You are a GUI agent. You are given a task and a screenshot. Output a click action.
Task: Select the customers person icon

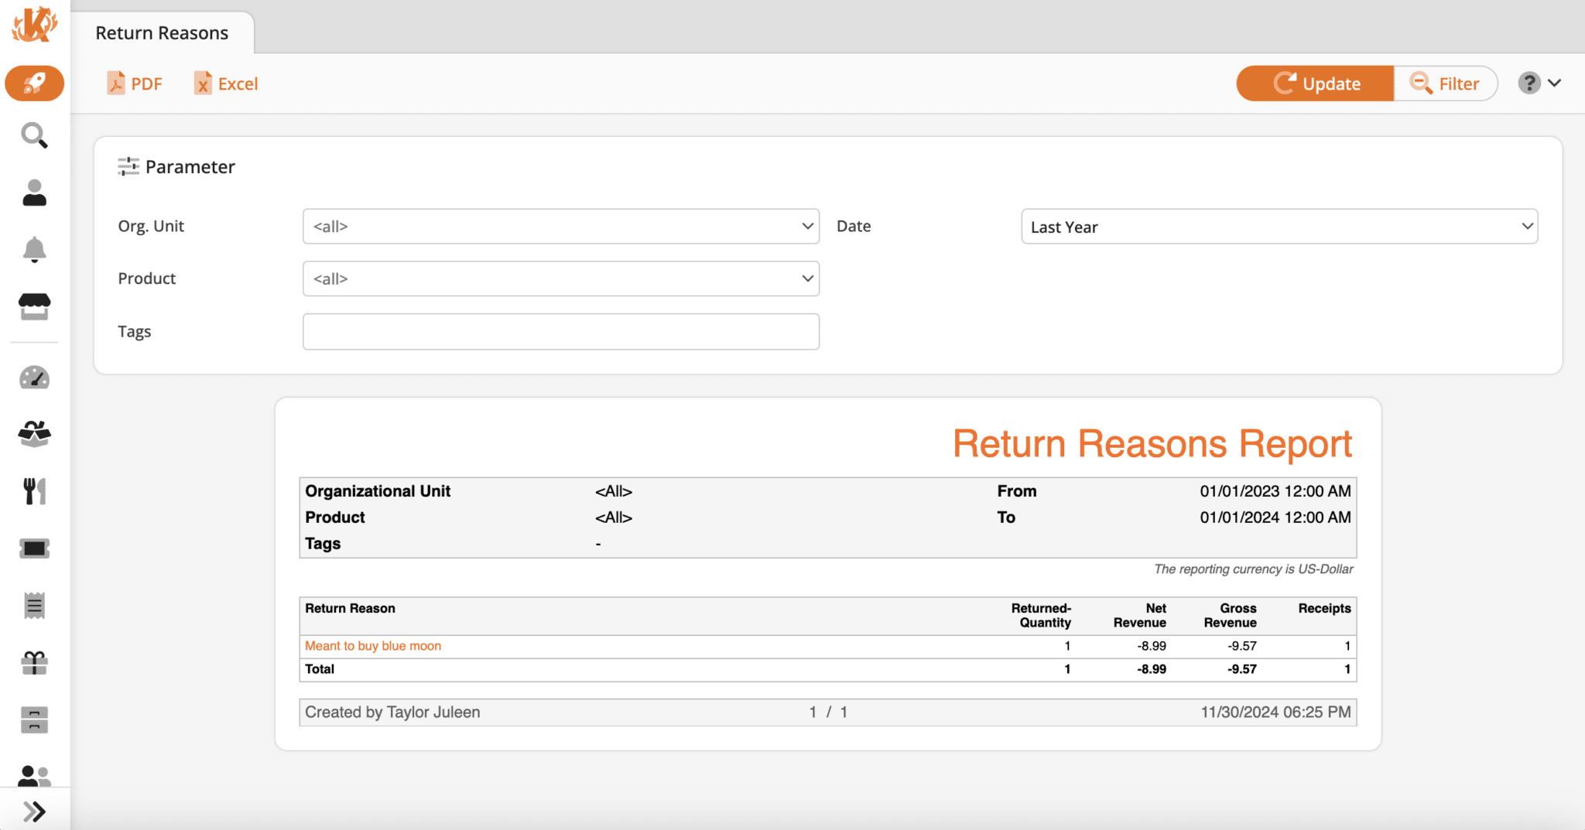(x=34, y=193)
